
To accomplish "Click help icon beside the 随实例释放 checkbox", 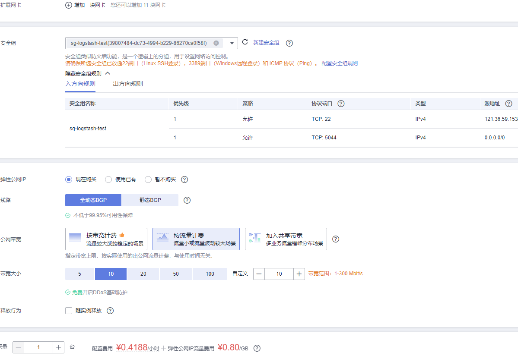I will 110,311.
